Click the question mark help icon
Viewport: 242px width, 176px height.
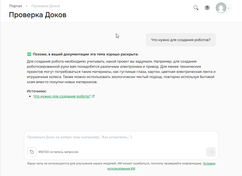207,8
